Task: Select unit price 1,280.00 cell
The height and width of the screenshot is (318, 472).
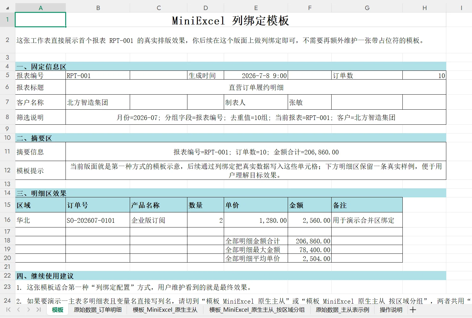Action: [256, 220]
